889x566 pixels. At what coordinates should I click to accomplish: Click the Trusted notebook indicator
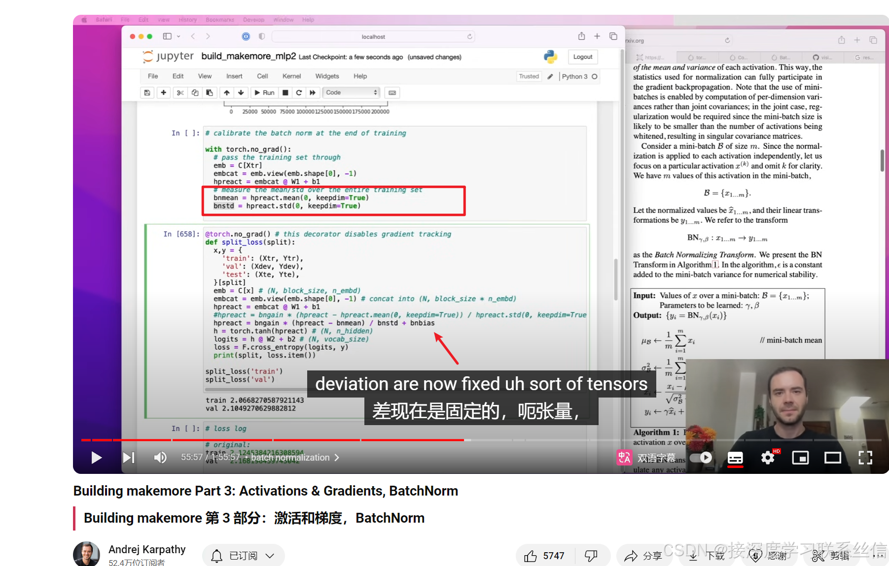(529, 76)
